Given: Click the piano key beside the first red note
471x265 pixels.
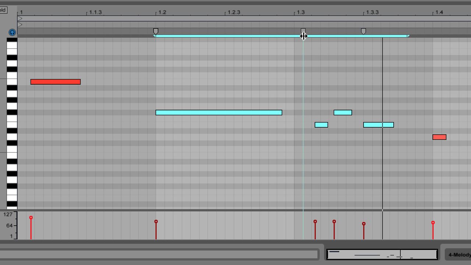Looking at the screenshot, I should click(x=12, y=82).
